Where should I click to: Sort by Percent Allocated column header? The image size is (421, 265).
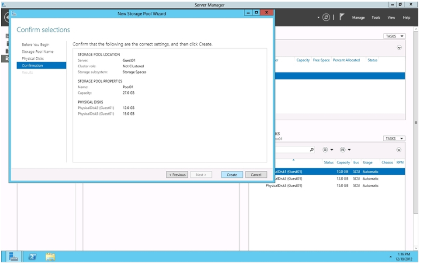click(346, 60)
